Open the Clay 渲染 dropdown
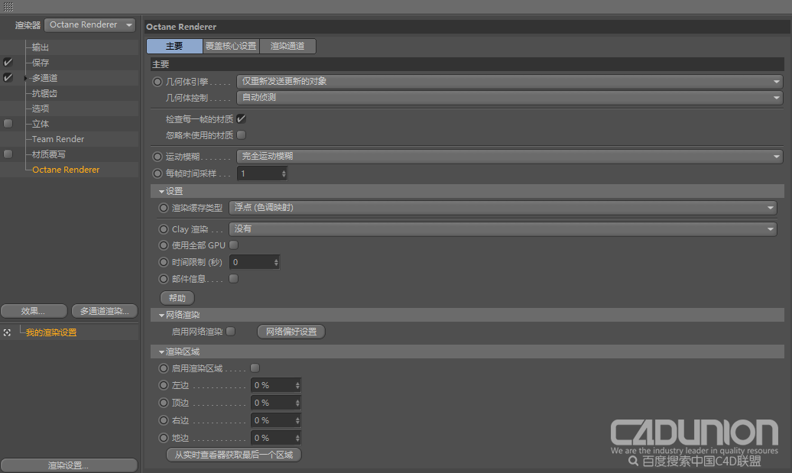792x473 pixels. (x=503, y=229)
